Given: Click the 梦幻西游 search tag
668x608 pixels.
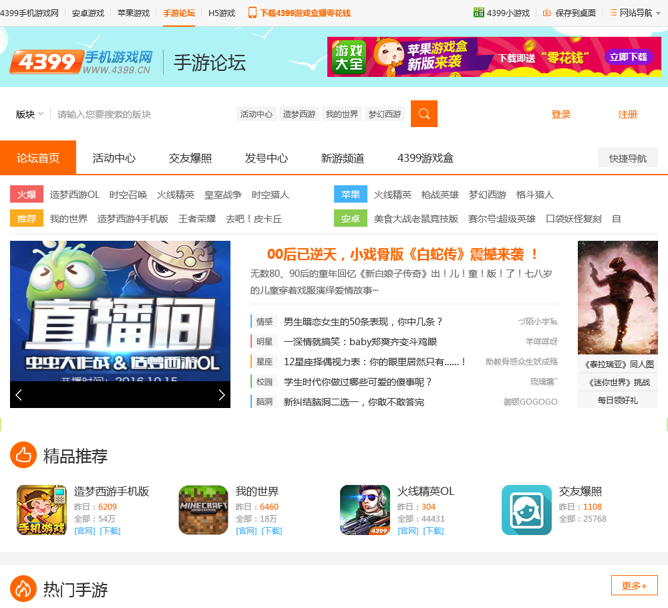Looking at the screenshot, I should pos(385,114).
